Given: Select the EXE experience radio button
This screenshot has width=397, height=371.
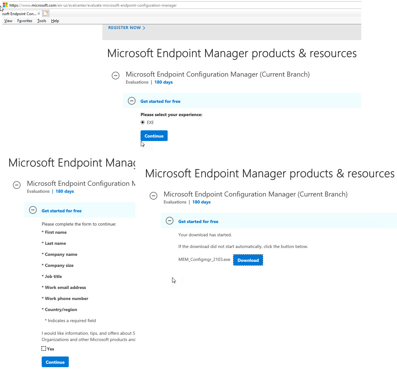Looking at the screenshot, I should click(x=143, y=122).
